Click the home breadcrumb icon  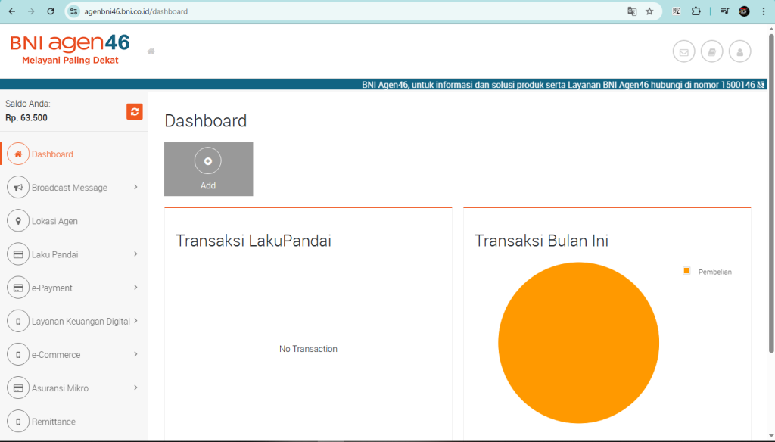(151, 51)
